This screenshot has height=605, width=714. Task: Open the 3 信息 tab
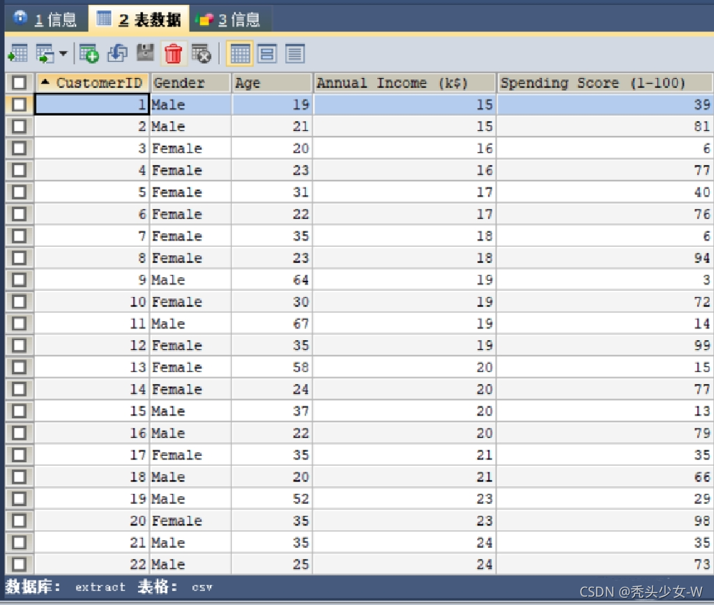pyautogui.click(x=230, y=19)
